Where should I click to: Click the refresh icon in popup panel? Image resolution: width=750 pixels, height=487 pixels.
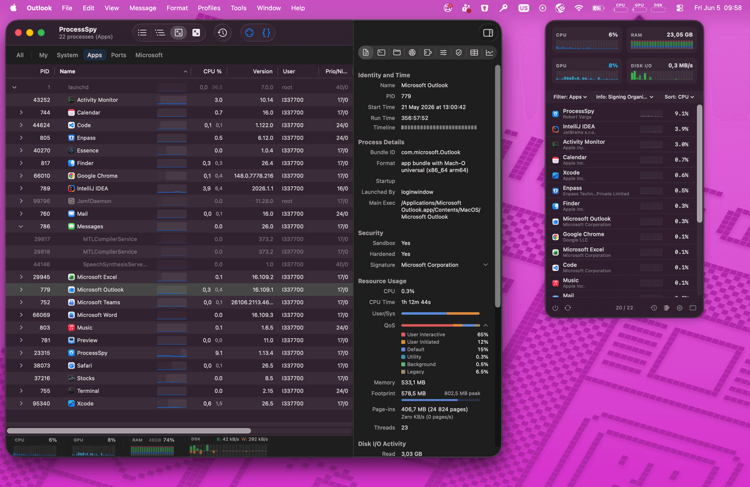(x=567, y=308)
